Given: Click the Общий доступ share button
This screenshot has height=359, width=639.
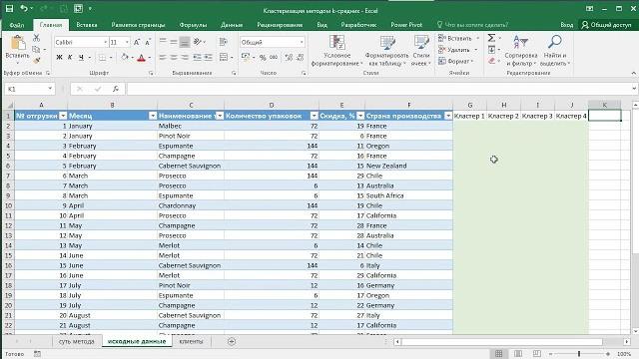Looking at the screenshot, I should point(606,25).
